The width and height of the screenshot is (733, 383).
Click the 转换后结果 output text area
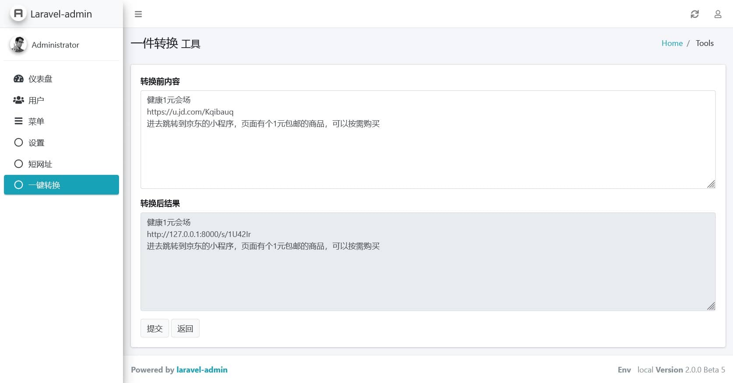428,275
